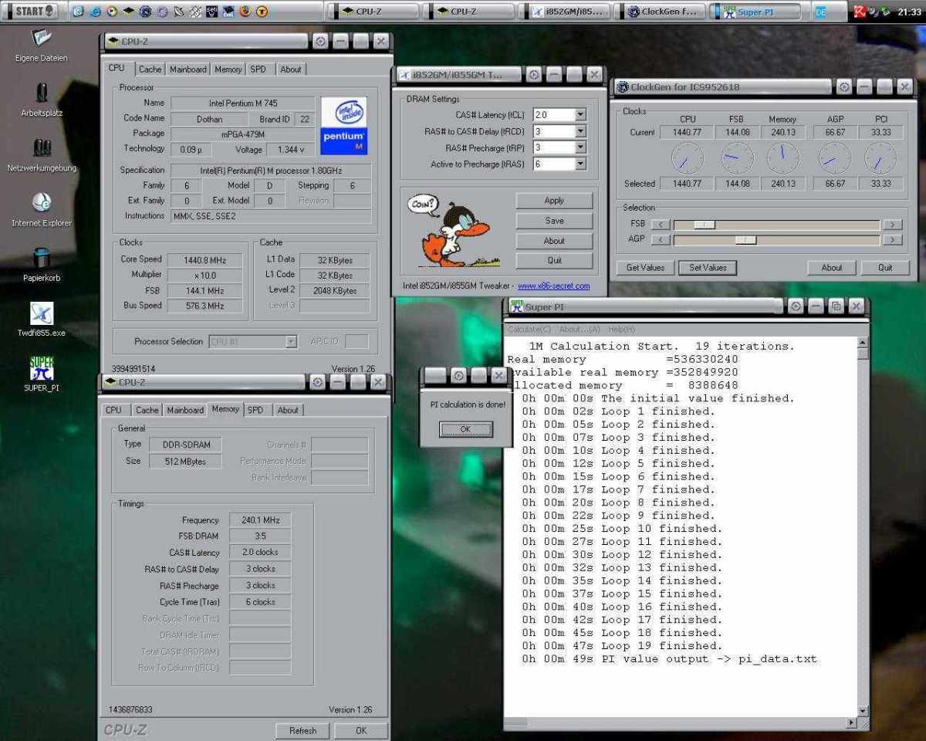Image resolution: width=926 pixels, height=741 pixels.
Task: Click the orange T quick launch icon
Action: [262, 12]
